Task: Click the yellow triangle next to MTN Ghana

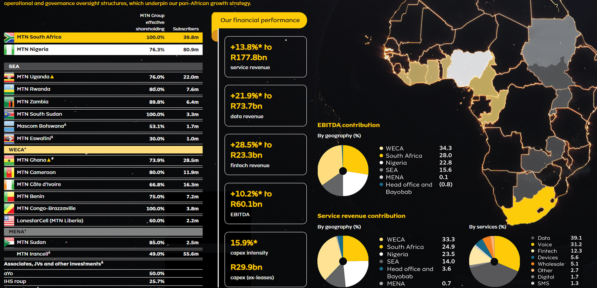Action: pos(48,160)
